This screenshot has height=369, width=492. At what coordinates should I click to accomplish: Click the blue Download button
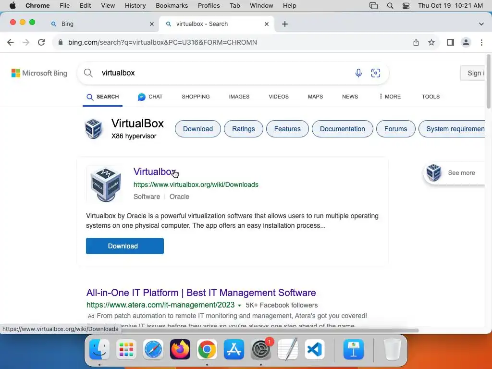[125, 246]
